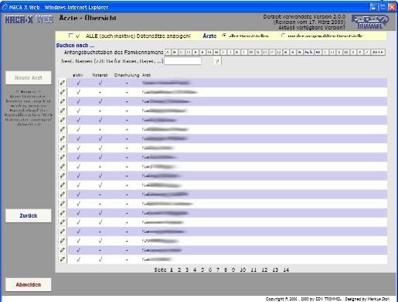Click the edit pencil in the first doctor row
Viewport: 398px width, 302px height.
(x=63, y=83)
